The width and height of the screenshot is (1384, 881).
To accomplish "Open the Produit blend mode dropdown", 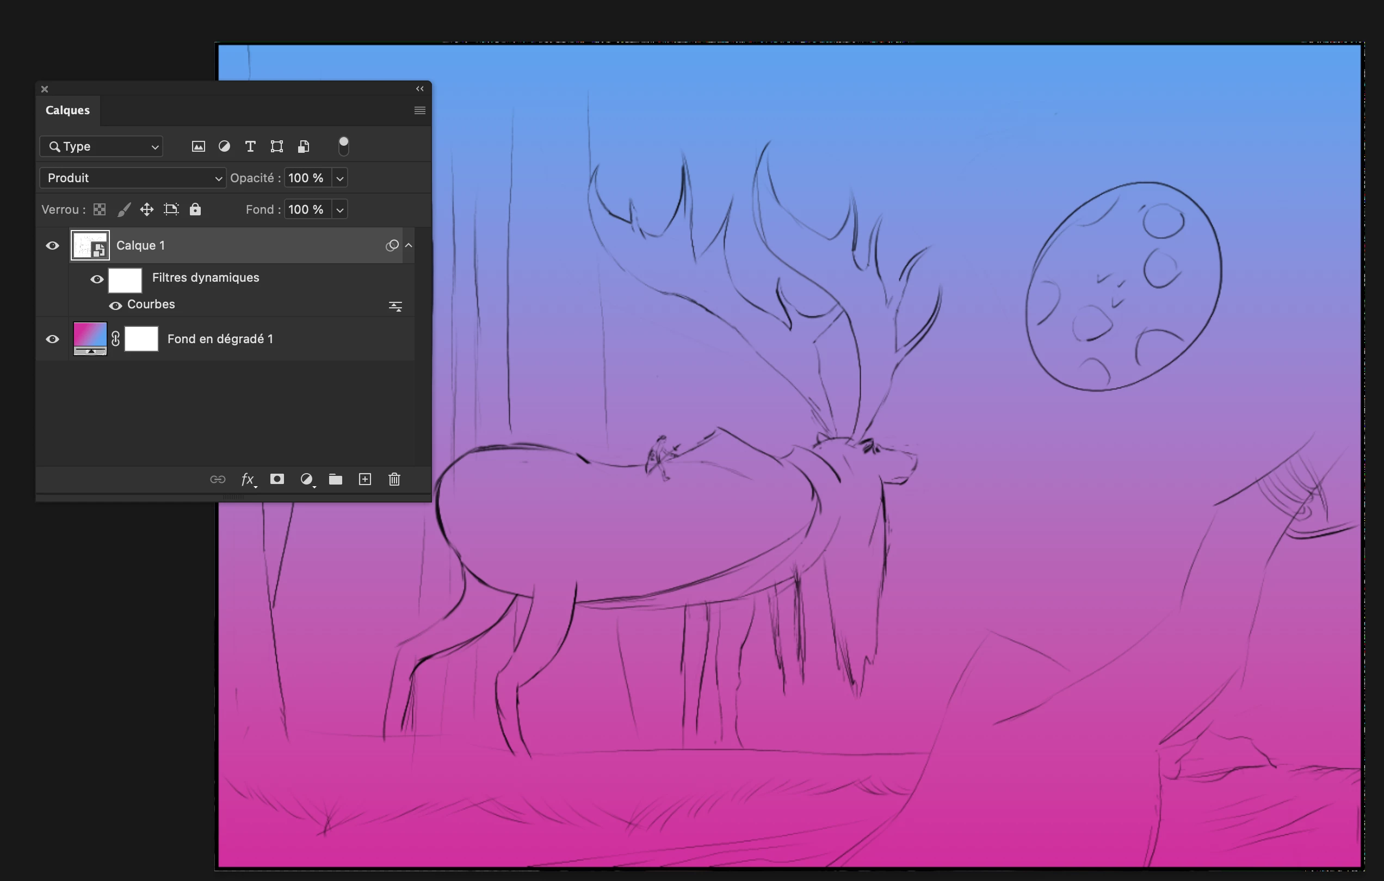I will coord(132,178).
